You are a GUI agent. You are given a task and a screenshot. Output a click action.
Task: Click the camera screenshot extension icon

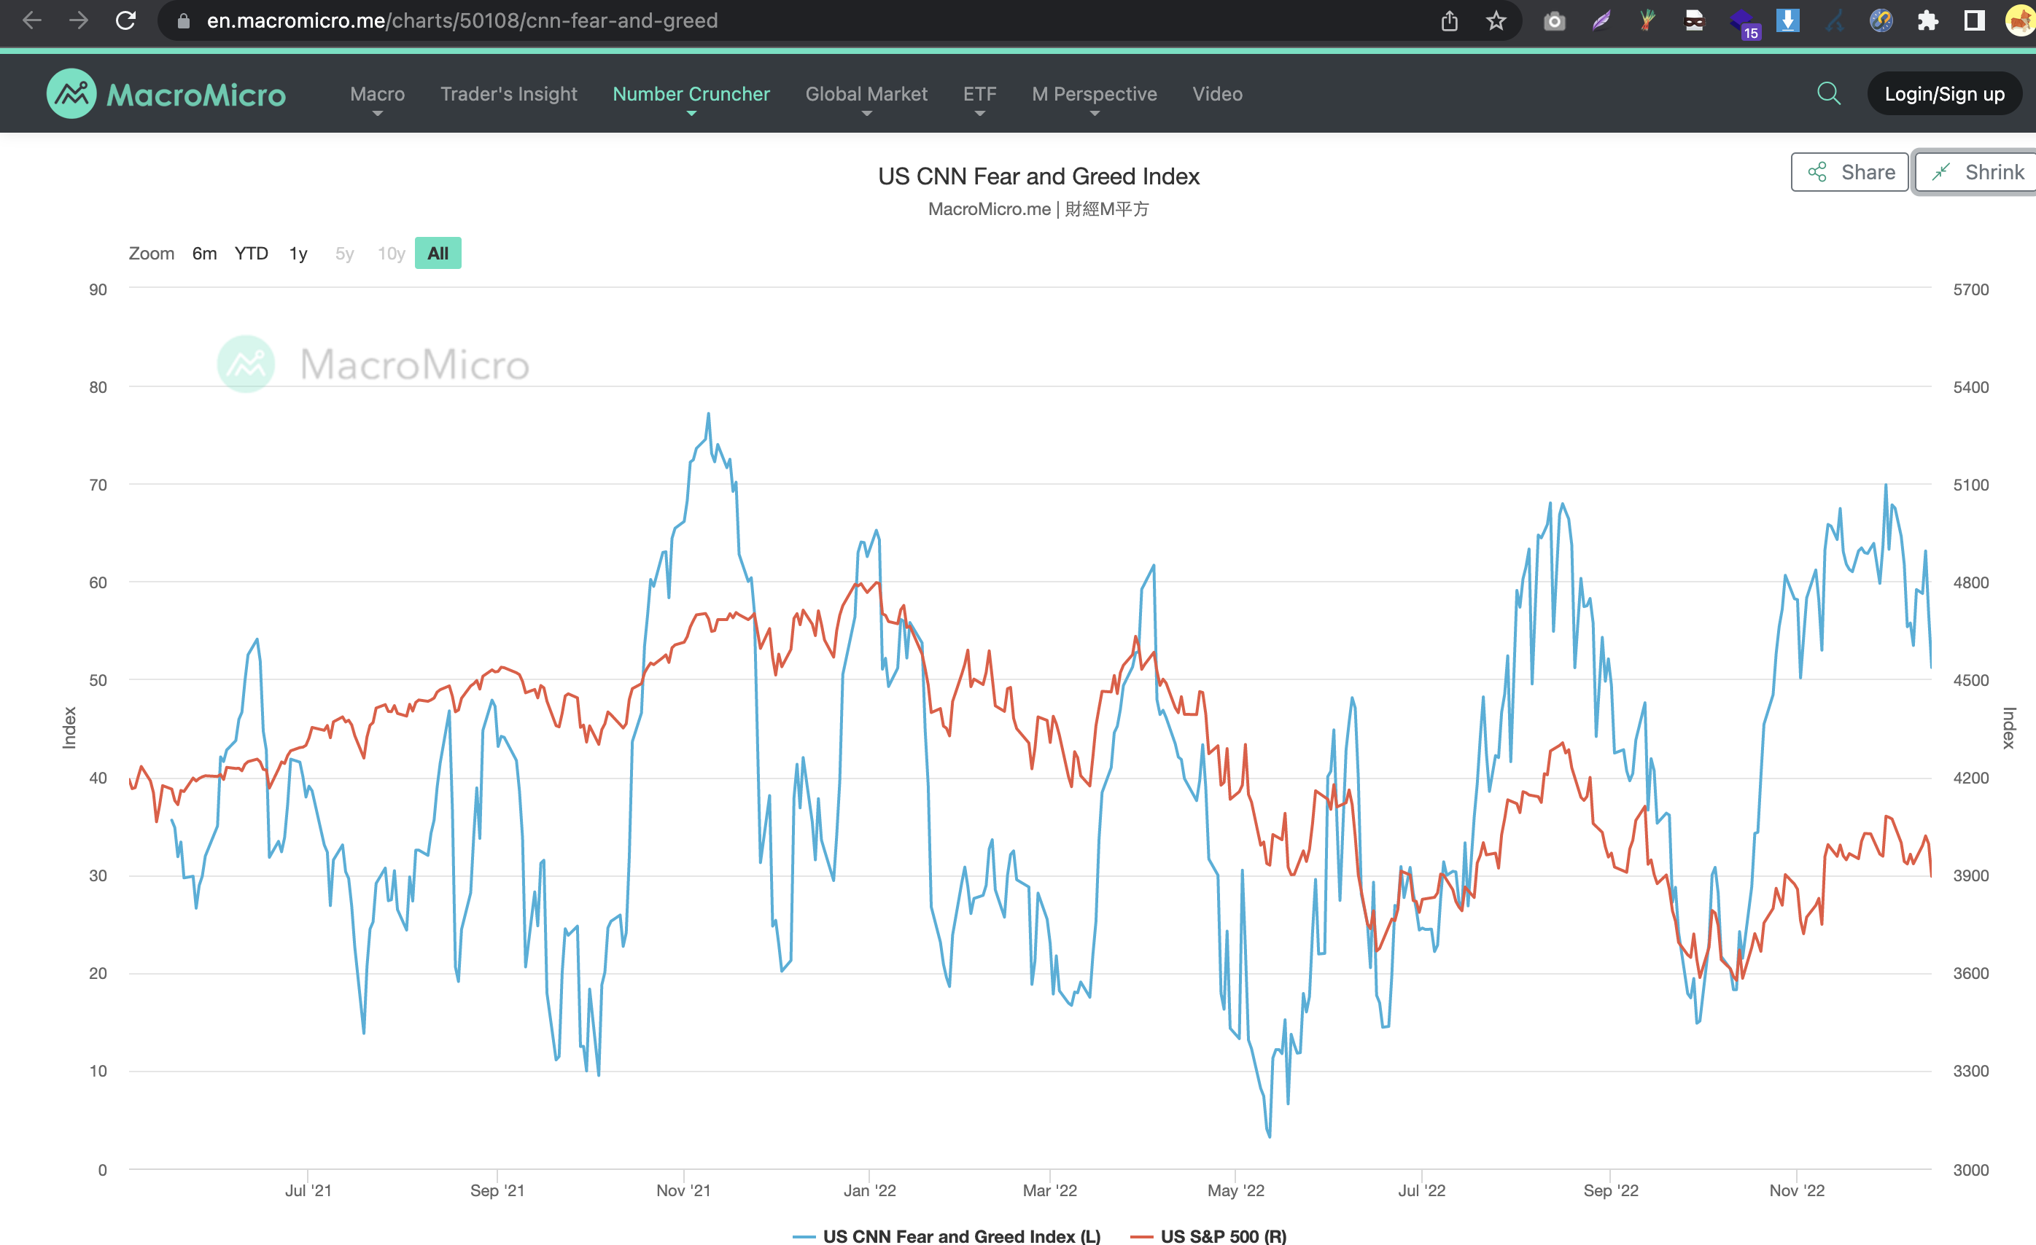point(1554,20)
